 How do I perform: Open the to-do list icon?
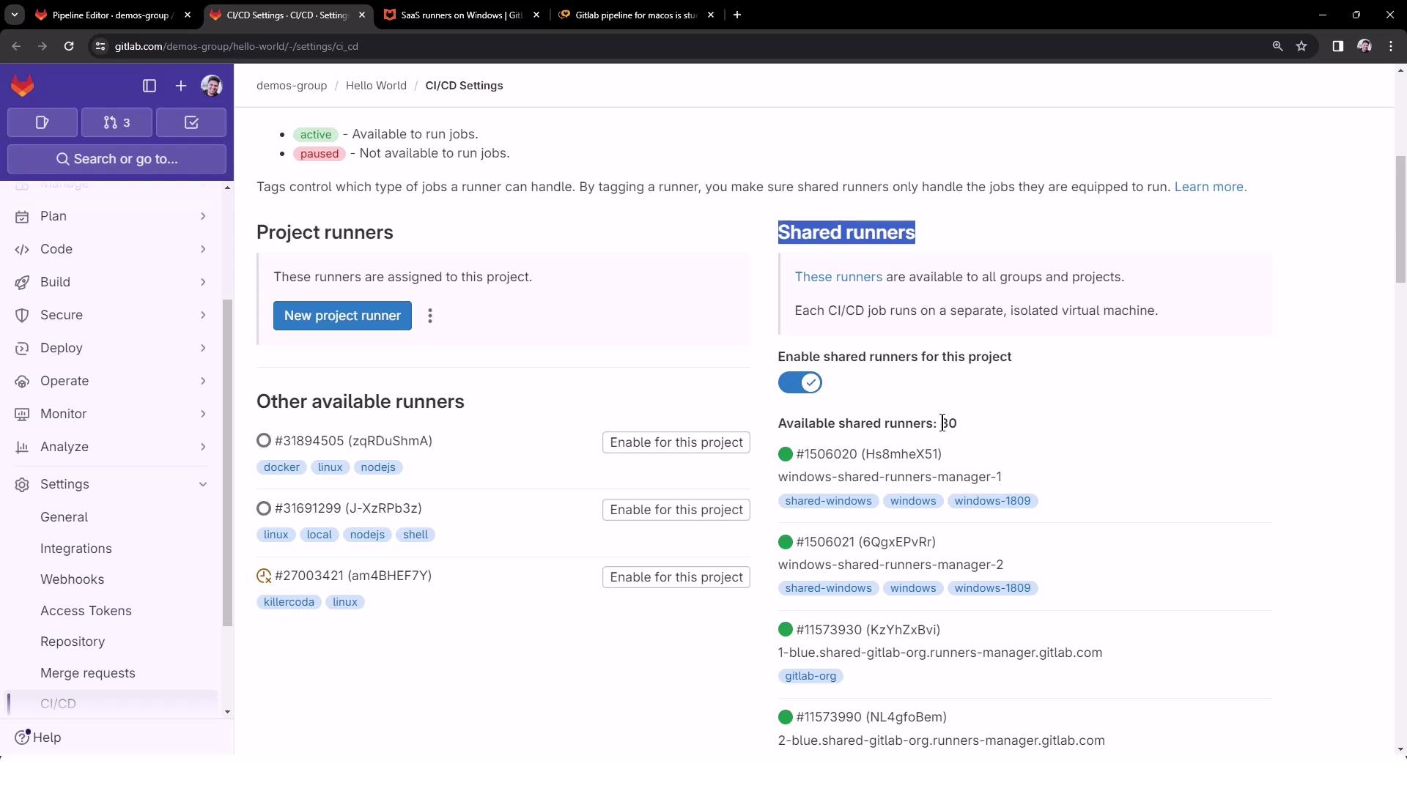pyautogui.click(x=191, y=123)
